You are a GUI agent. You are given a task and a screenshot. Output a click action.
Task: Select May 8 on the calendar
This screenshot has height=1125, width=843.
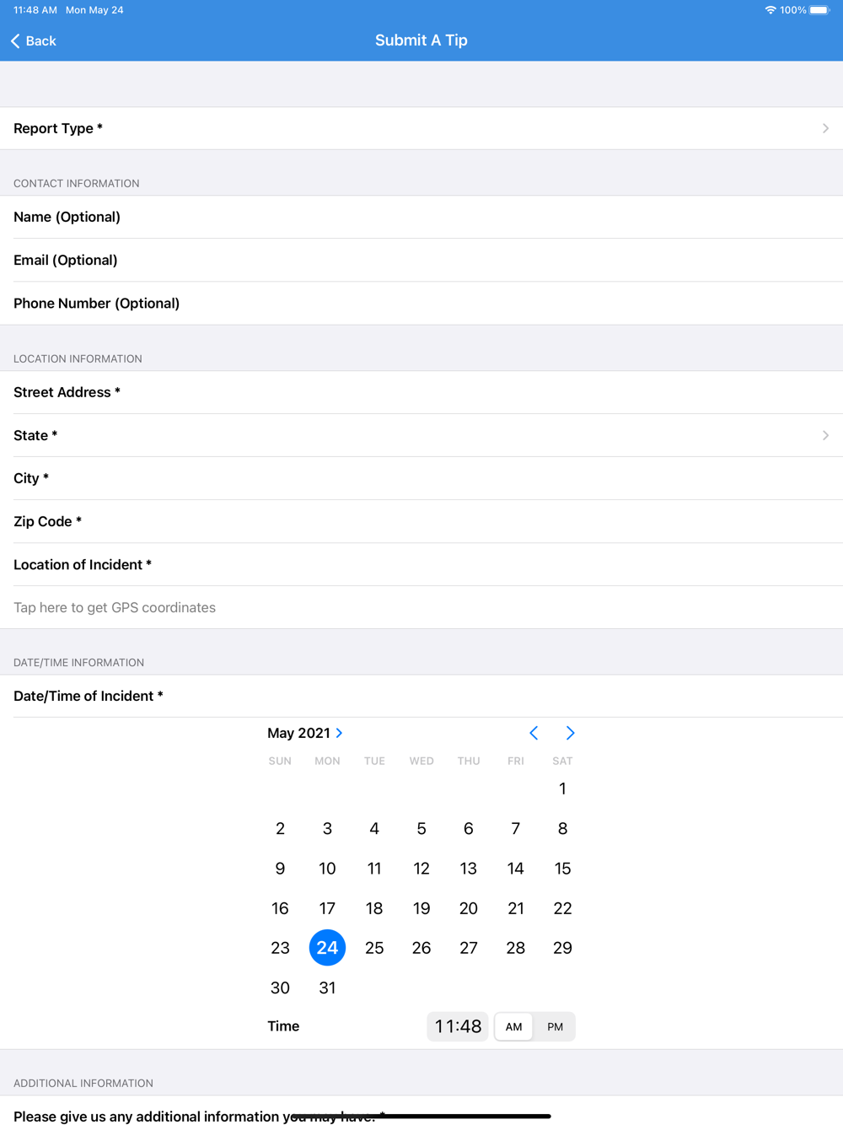coord(562,828)
